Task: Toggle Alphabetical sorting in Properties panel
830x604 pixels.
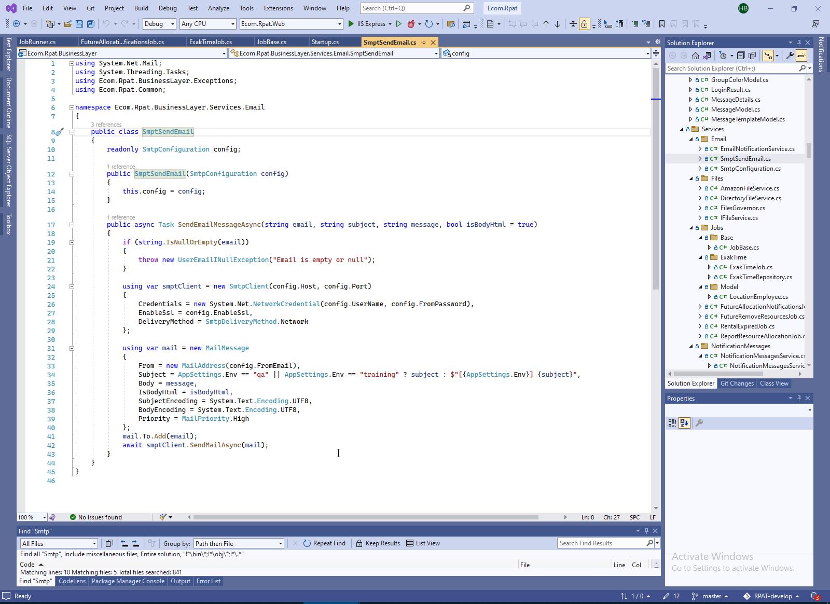Action: (684, 423)
